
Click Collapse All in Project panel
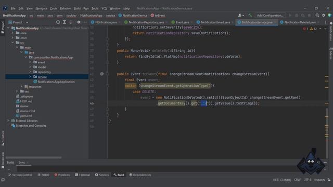point(71,22)
